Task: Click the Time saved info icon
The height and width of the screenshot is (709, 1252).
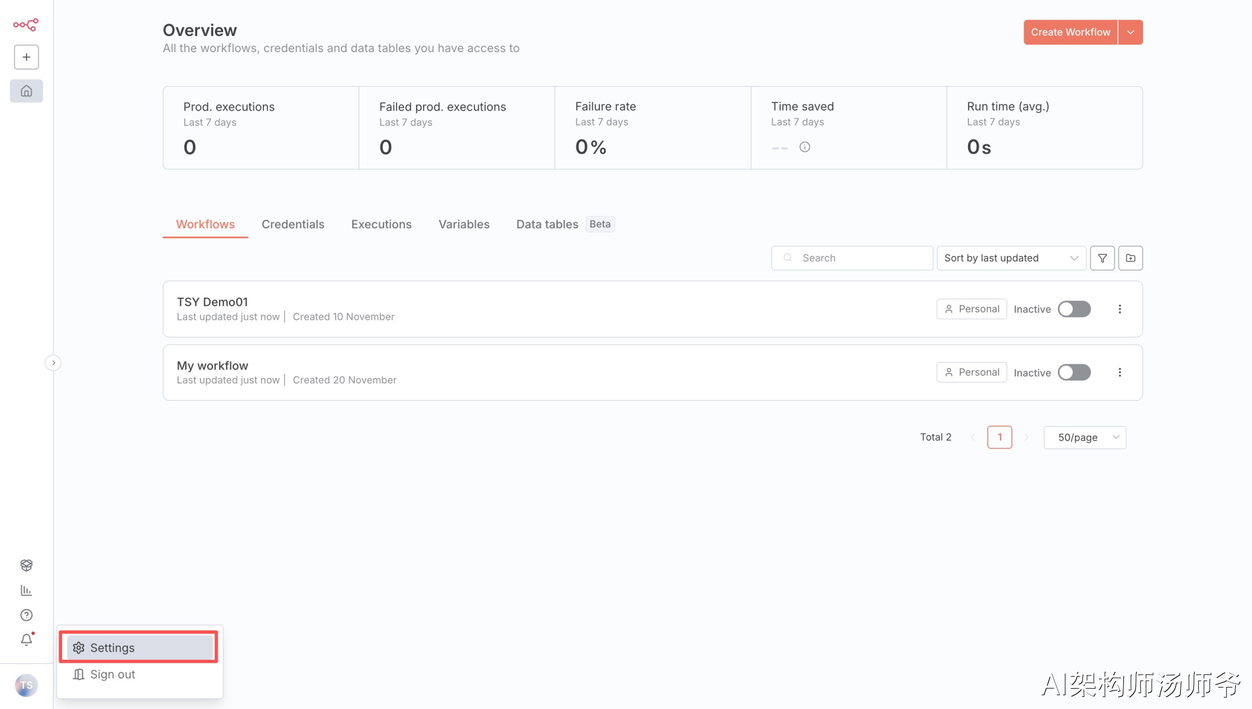Action: (x=805, y=147)
